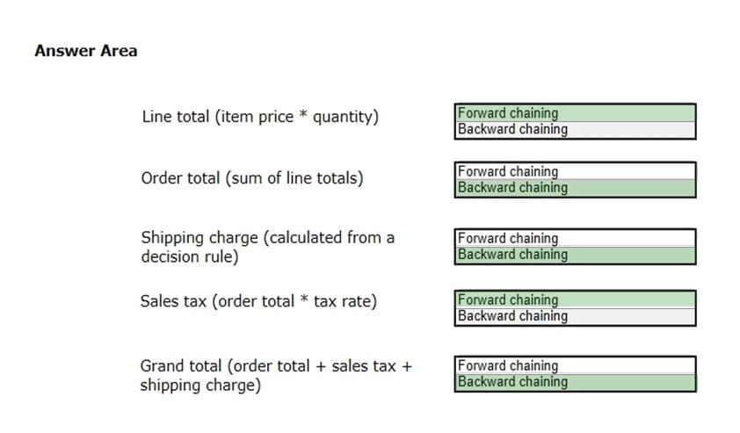This screenshot has width=740, height=433.
Task: Click the 'Shipping charge (calculated from a' text
Action: pos(267,238)
